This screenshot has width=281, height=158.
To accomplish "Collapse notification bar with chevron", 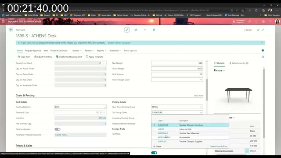I will coord(262,43).
